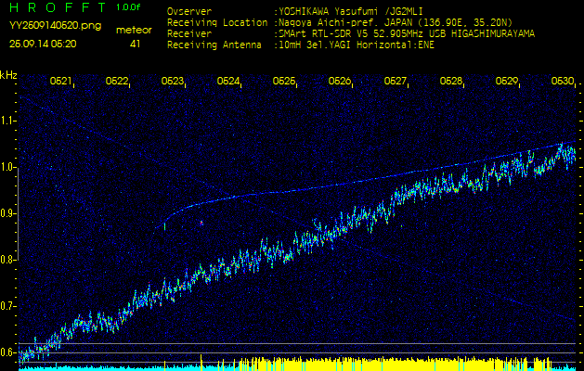
Task: Select the 0530 time marker
Action: click(562, 82)
